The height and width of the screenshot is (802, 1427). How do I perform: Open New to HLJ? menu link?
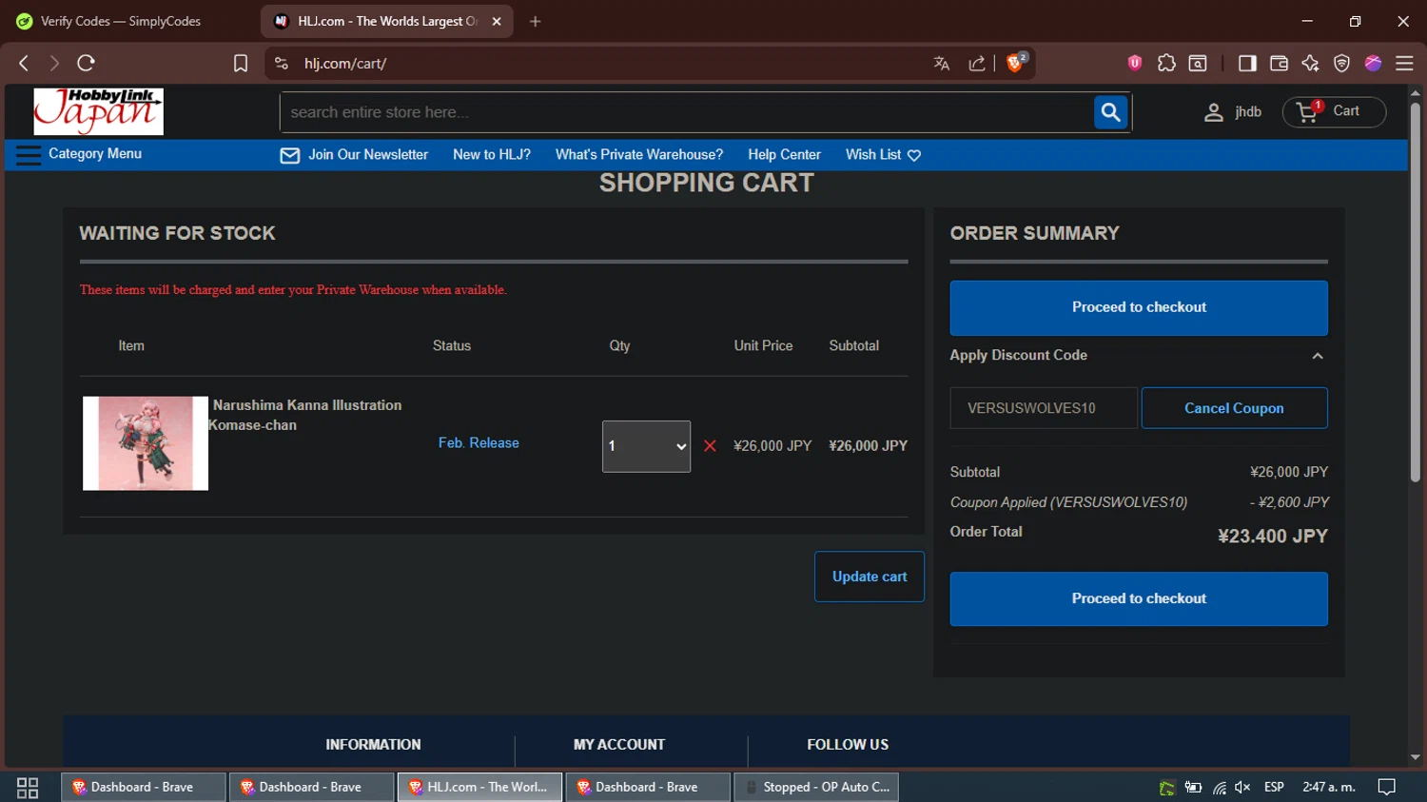tap(492, 155)
